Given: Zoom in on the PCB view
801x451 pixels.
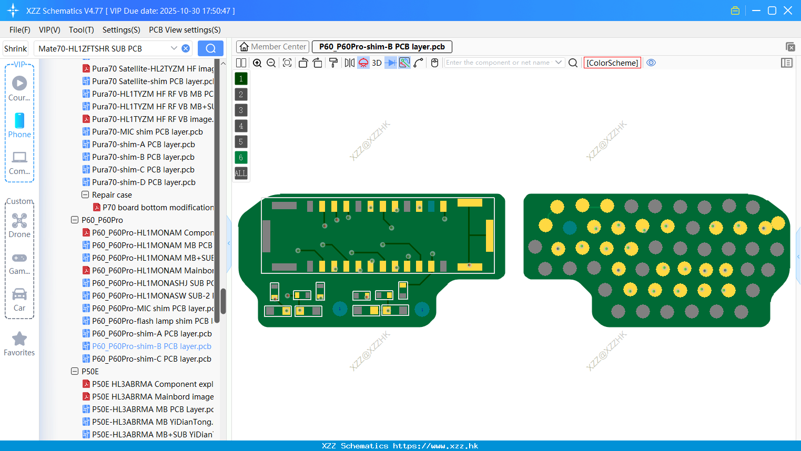Looking at the screenshot, I should tap(257, 63).
